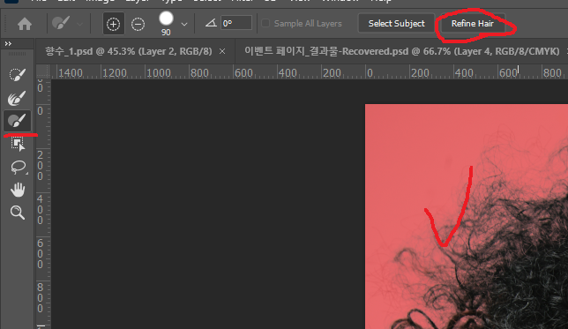Switch to the 이벤트 페이지_결과물-Recovered.psd tab
Screen dimensions: 568x329
pyautogui.click(x=401, y=51)
